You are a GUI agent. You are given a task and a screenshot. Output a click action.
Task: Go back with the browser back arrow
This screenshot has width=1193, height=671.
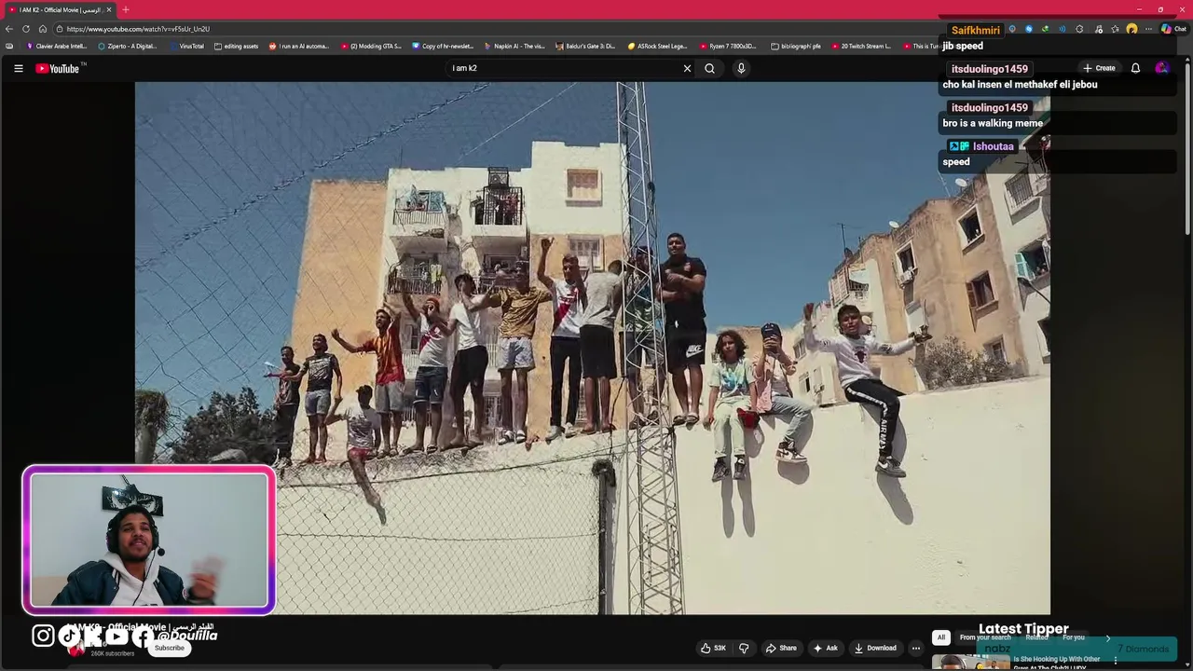9,29
